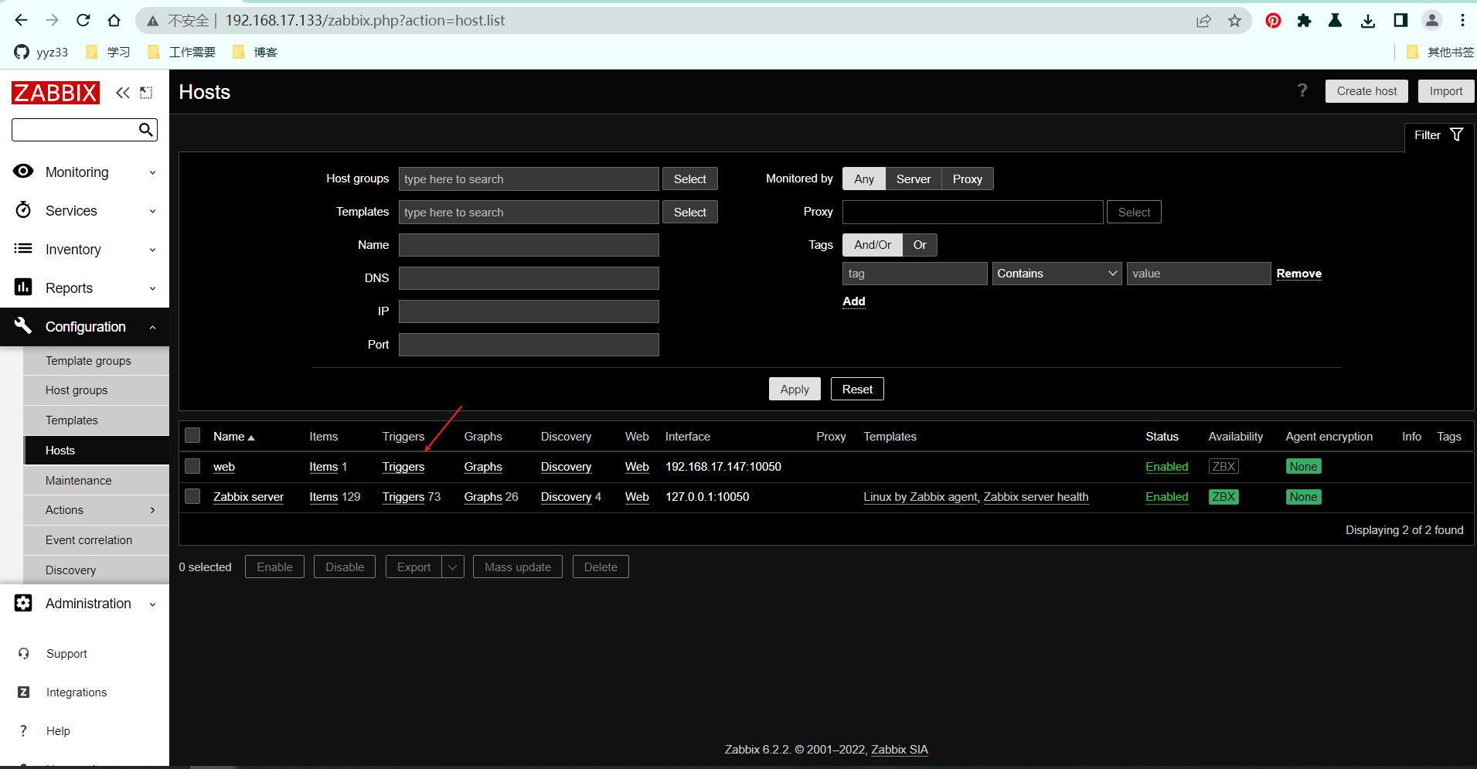Go back with the browser back arrow
Screen dimensions: 1477x769
tap(21, 20)
